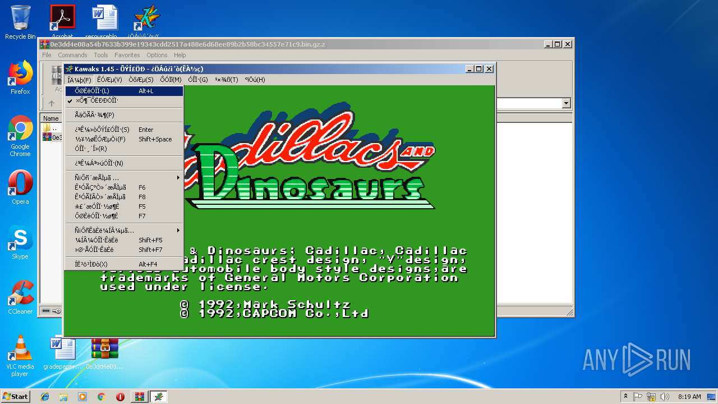Choose the menu entry with F8 shortcut

click(x=124, y=197)
